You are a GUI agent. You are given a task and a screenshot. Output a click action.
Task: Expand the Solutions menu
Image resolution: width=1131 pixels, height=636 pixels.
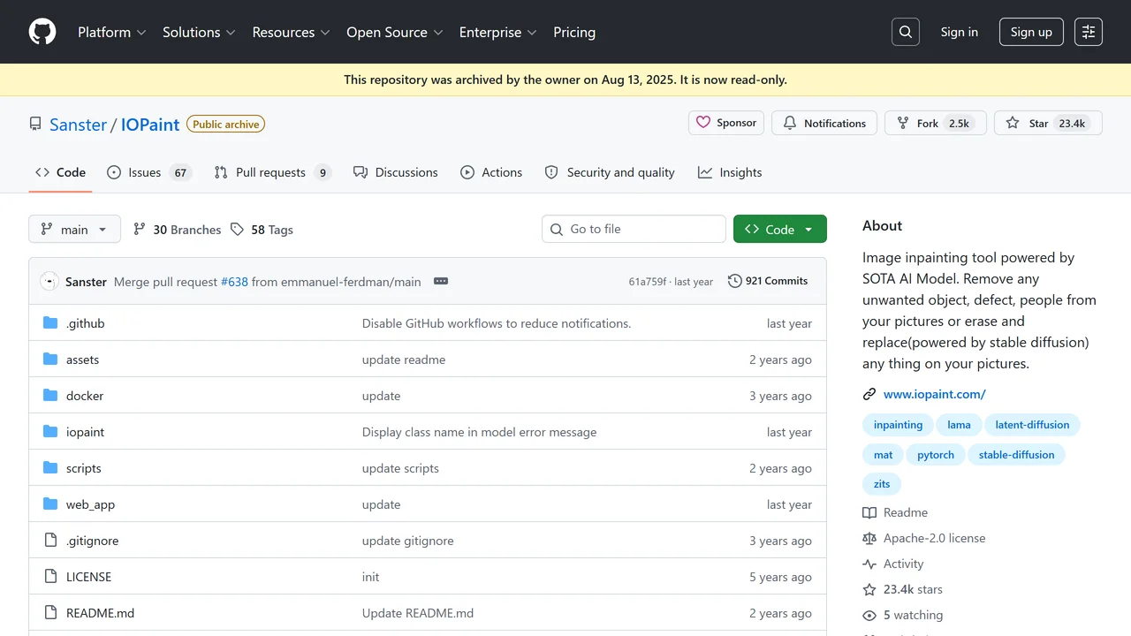click(x=199, y=32)
